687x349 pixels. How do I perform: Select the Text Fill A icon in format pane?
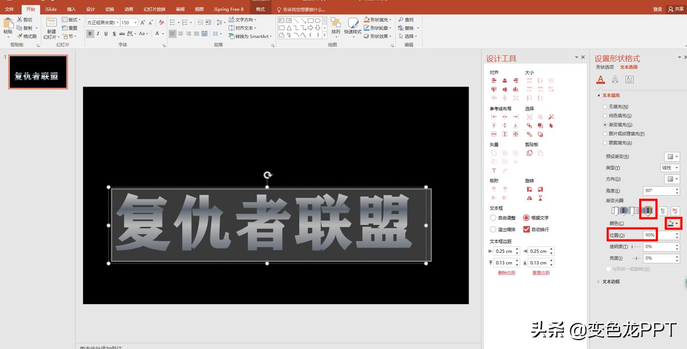601,79
